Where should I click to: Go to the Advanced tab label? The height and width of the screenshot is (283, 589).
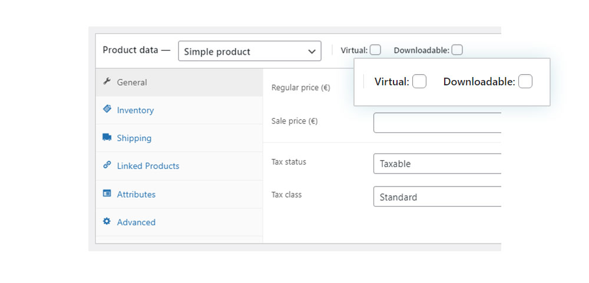click(x=136, y=222)
